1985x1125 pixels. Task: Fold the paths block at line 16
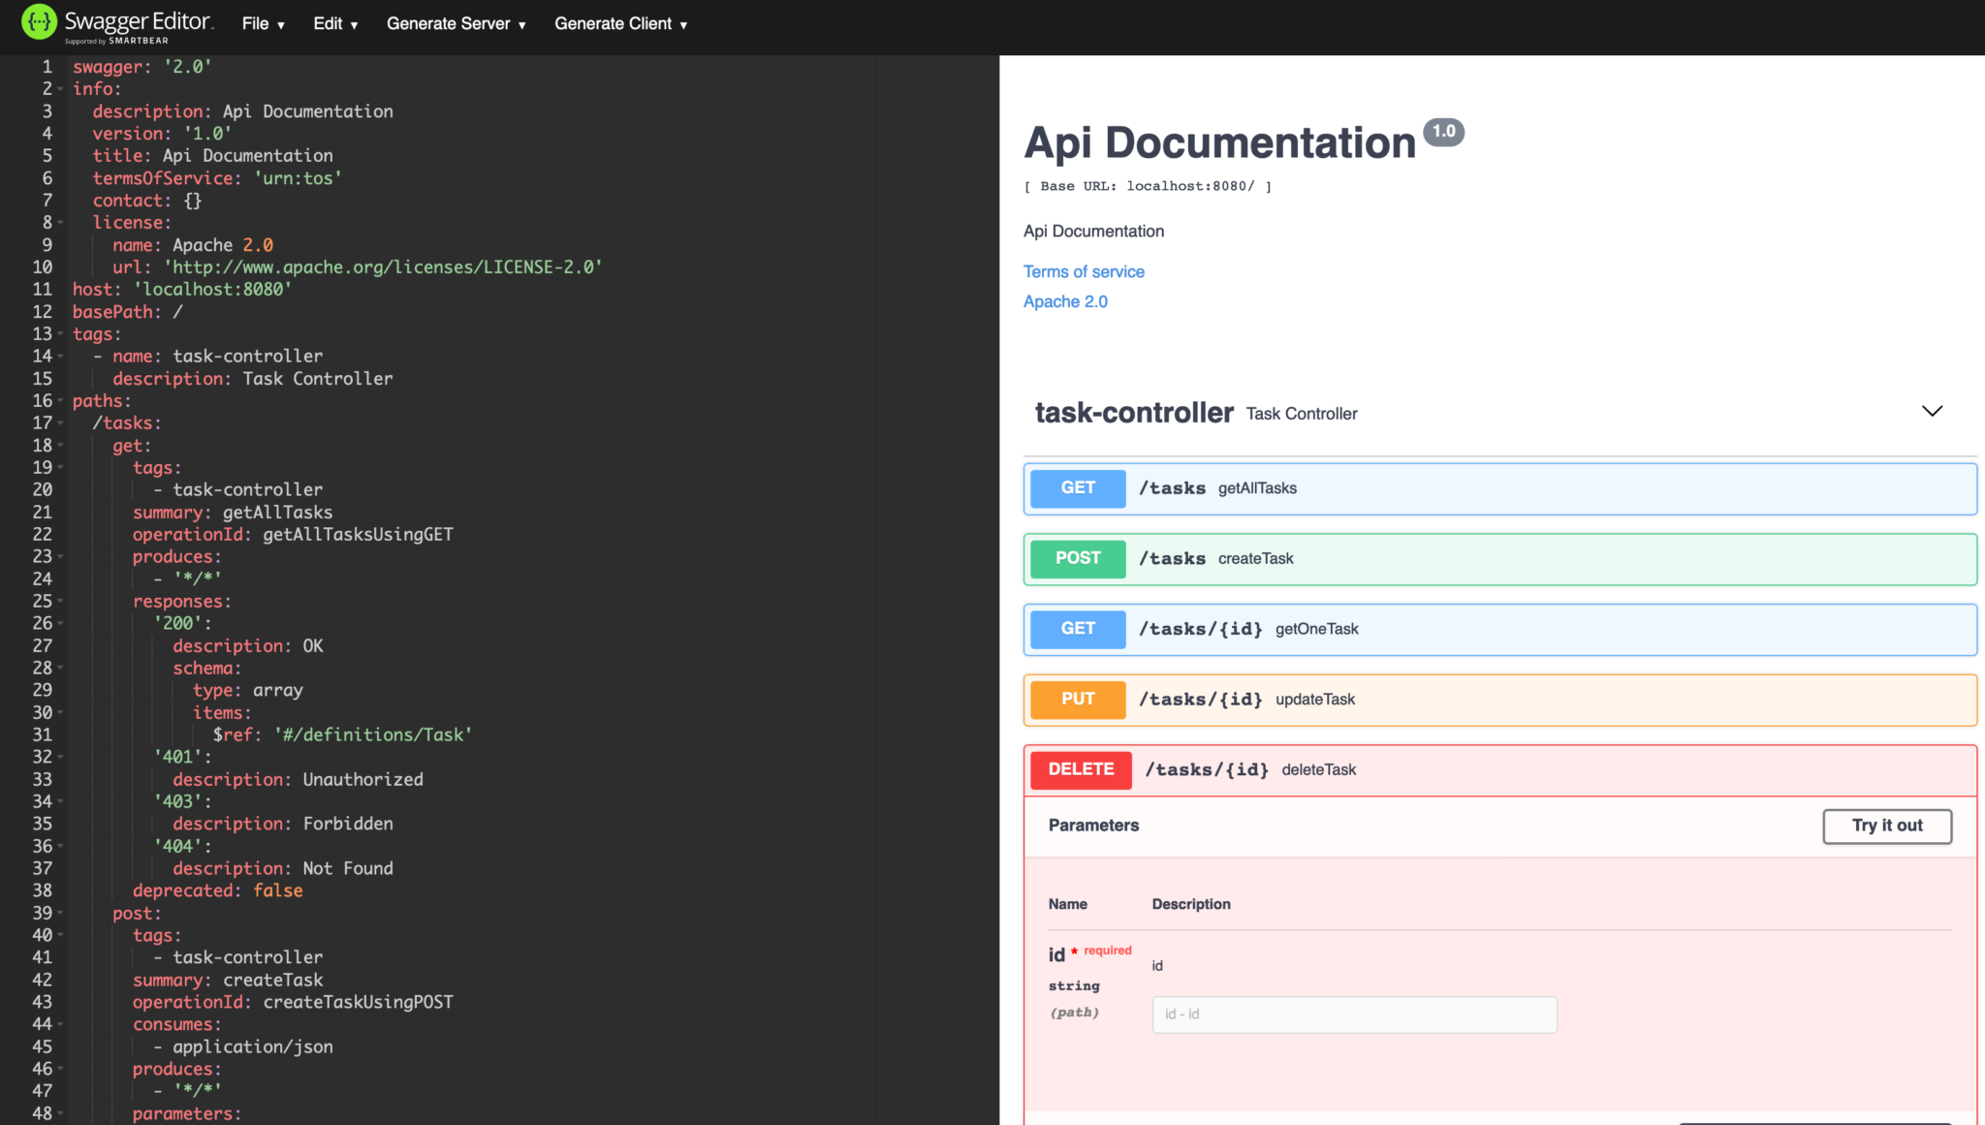60,401
